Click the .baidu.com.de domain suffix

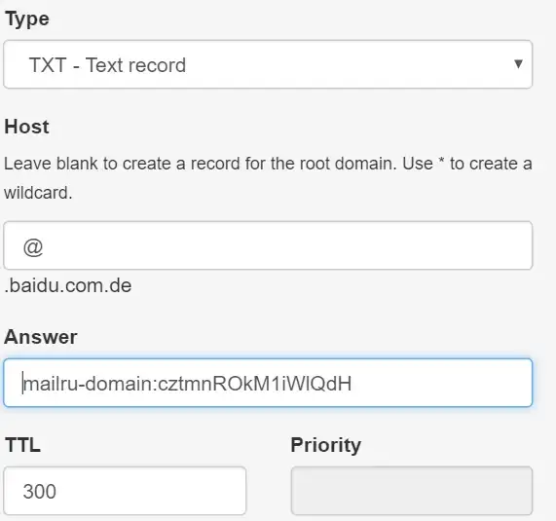[68, 286]
